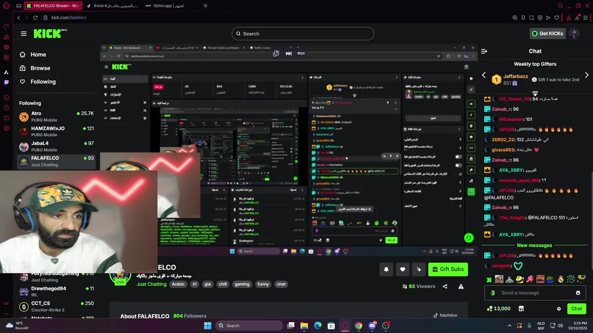Screen dimensions: 593x333
Task: Open the user profile avatar menu
Action: [x=574, y=34]
